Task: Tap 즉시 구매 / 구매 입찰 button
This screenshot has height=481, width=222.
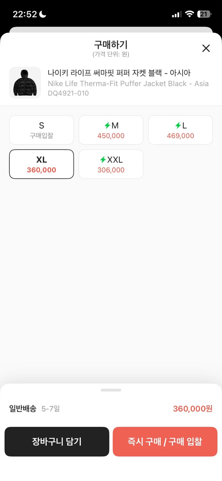Action: pos(165,442)
